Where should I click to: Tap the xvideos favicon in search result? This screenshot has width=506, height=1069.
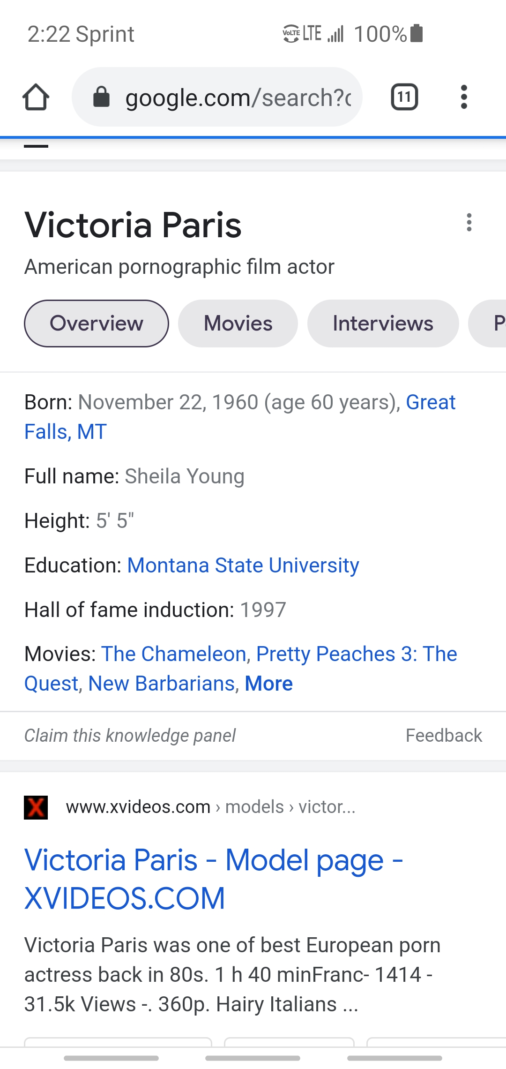coord(36,807)
